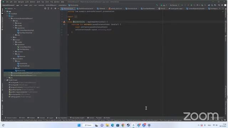Open the Version Control tool window
The width and height of the screenshot is (228, 128).
coord(11,118)
